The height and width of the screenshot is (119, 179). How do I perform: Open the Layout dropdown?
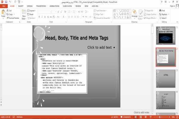click(x=31, y=11)
